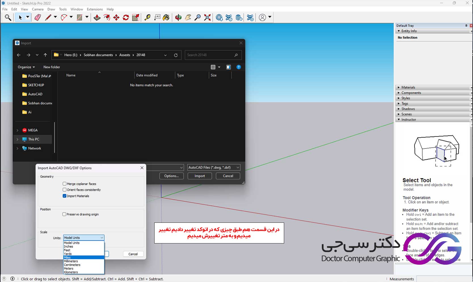Expand the Shadows tray panel
This screenshot has width=473, height=282.
tap(433, 109)
